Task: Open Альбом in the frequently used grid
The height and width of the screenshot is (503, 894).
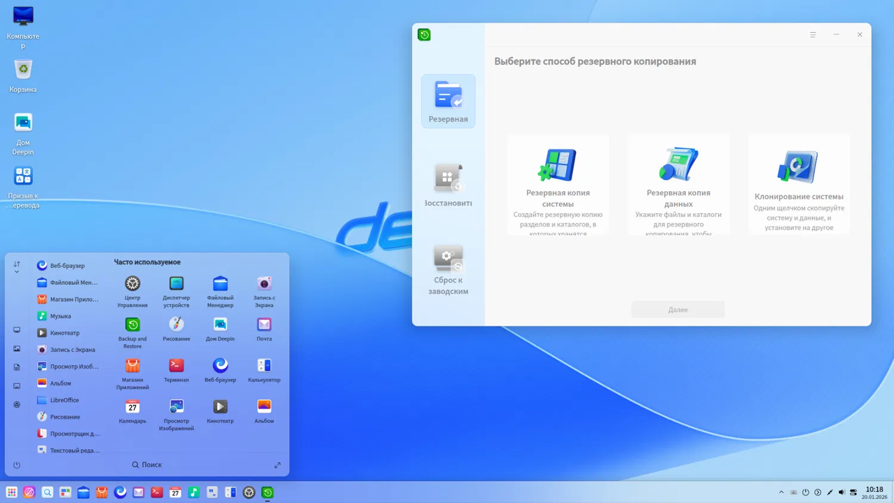Action: pyautogui.click(x=264, y=411)
